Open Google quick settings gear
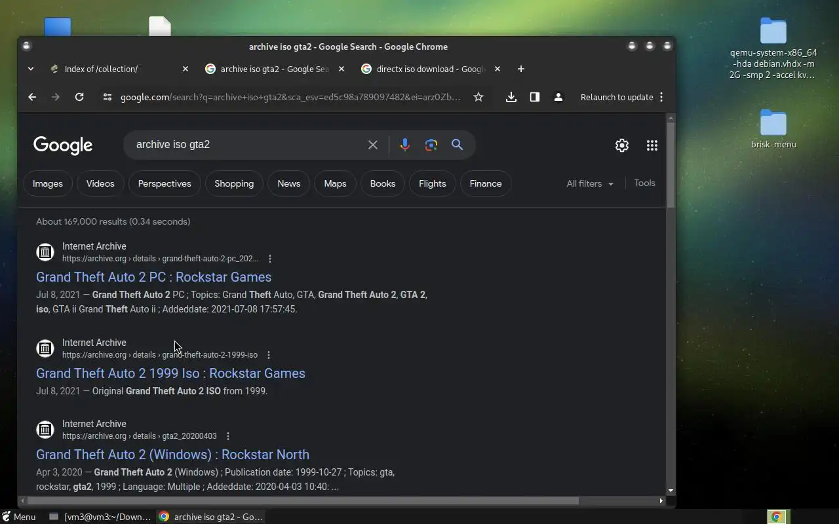The height and width of the screenshot is (524, 839). [x=622, y=145]
